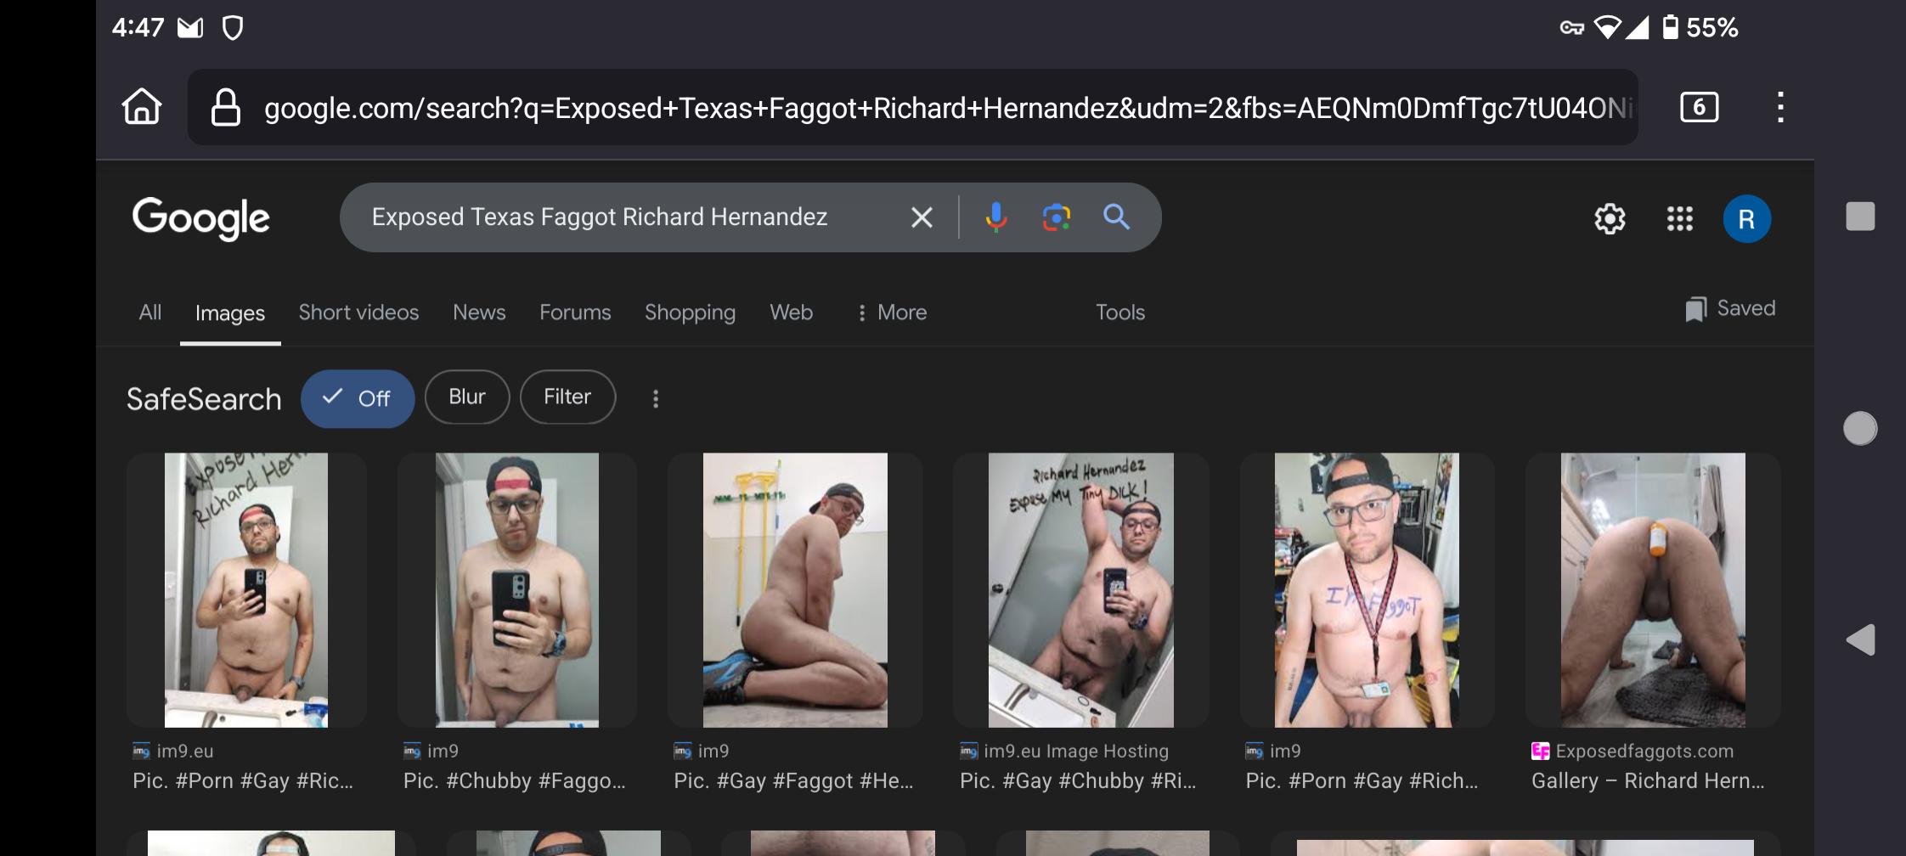Switch to the Shopping tab

[x=690, y=313]
